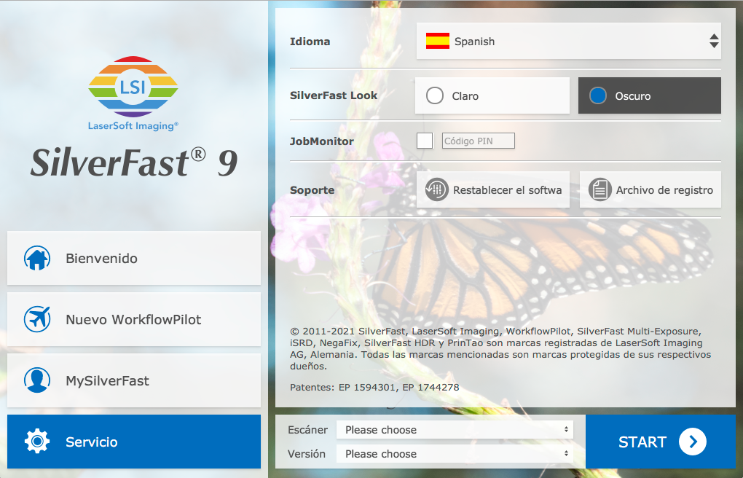Enable the JobMonitor checkbox
The width and height of the screenshot is (743, 478).
tap(425, 141)
